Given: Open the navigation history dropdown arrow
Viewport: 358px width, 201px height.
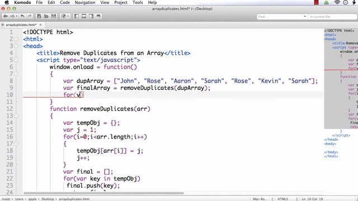Looking at the screenshot, I should [17, 16].
